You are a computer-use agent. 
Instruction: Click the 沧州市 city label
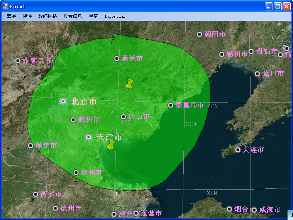pyautogui.click(x=91, y=173)
